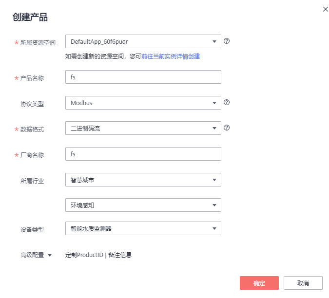Click the arrow in the 设备类型 combo box
The width and height of the screenshot is (329, 298).
(x=214, y=228)
